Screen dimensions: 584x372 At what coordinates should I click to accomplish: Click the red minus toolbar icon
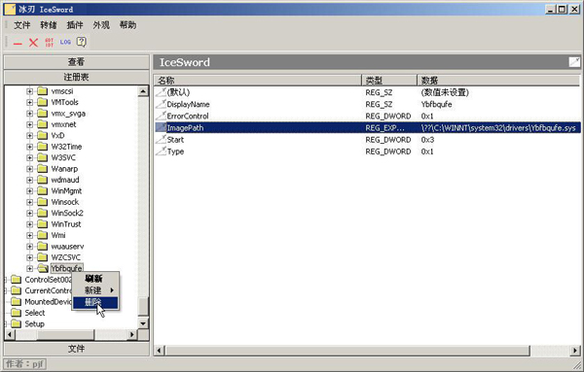point(18,43)
